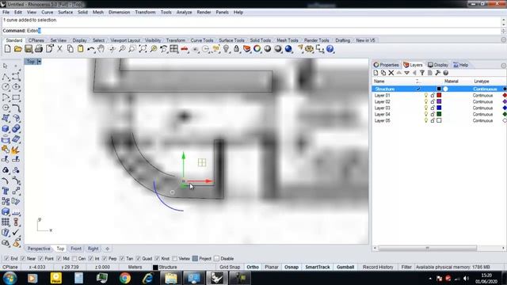Image resolution: width=507 pixels, height=285 pixels.
Task: Toggle Layer 03 lock icon
Action: coord(433,108)
